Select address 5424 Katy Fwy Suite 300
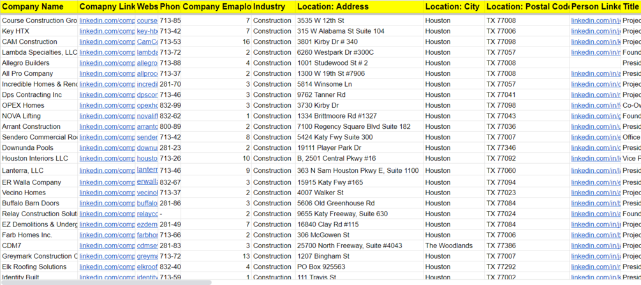Viewport: 641px width, 285px height. (359, 137)
